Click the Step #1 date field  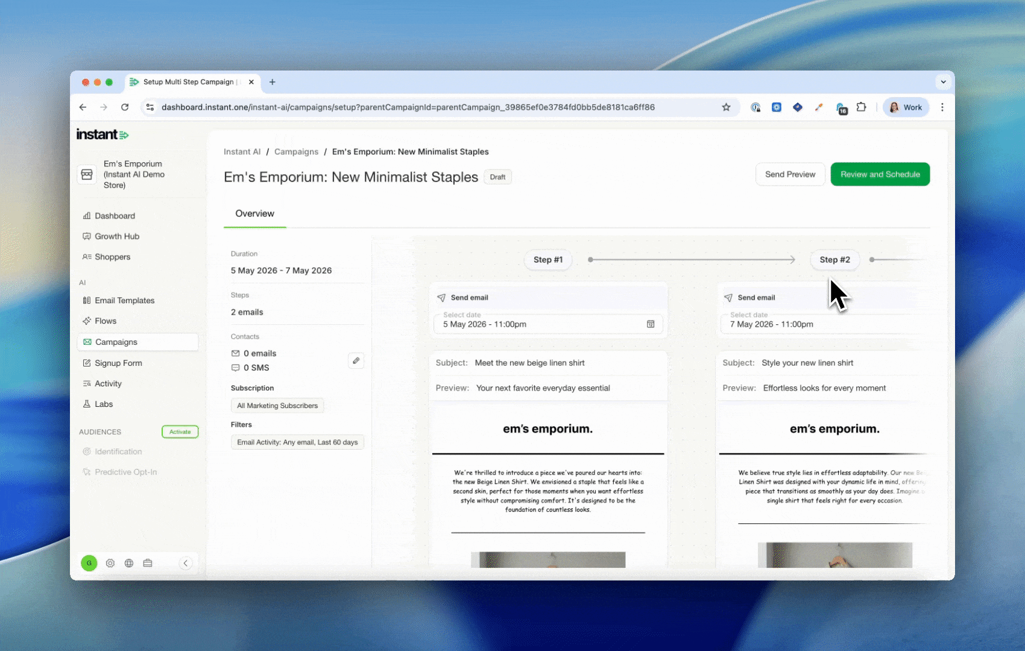[548, 324]
